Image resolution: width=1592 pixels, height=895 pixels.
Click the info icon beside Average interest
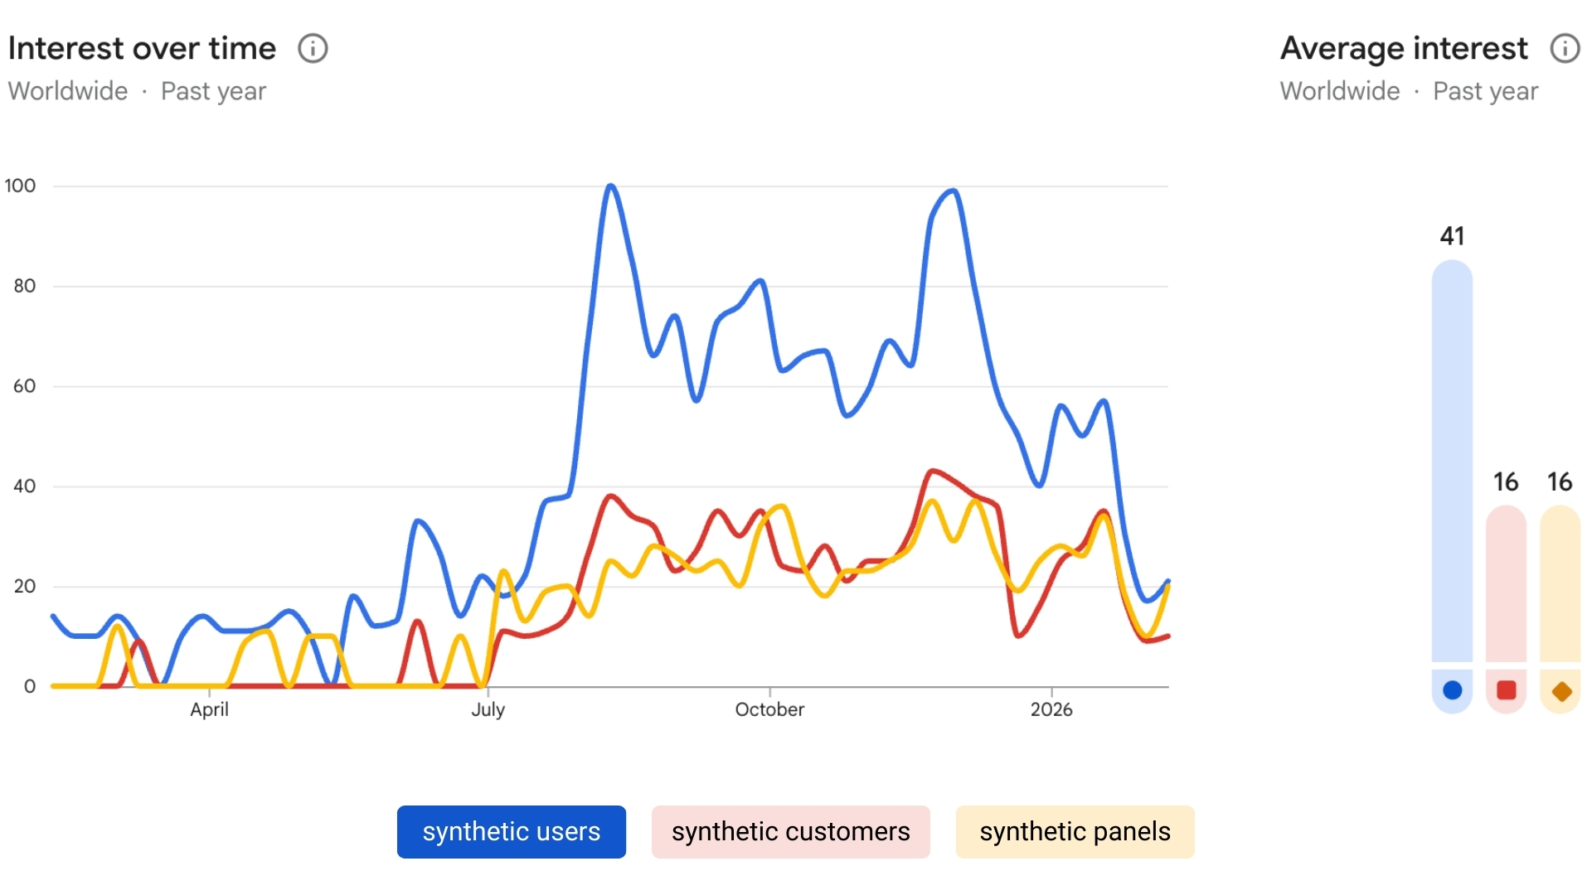[x=1565, y=48]
